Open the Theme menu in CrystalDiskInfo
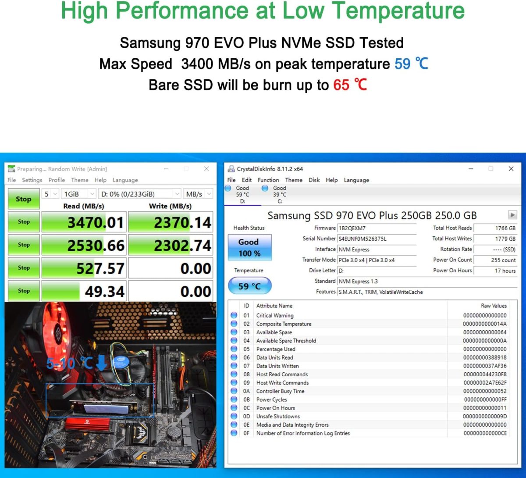This screenshot has height=478, width=526. pyautogui.click(x=294, y=180)
